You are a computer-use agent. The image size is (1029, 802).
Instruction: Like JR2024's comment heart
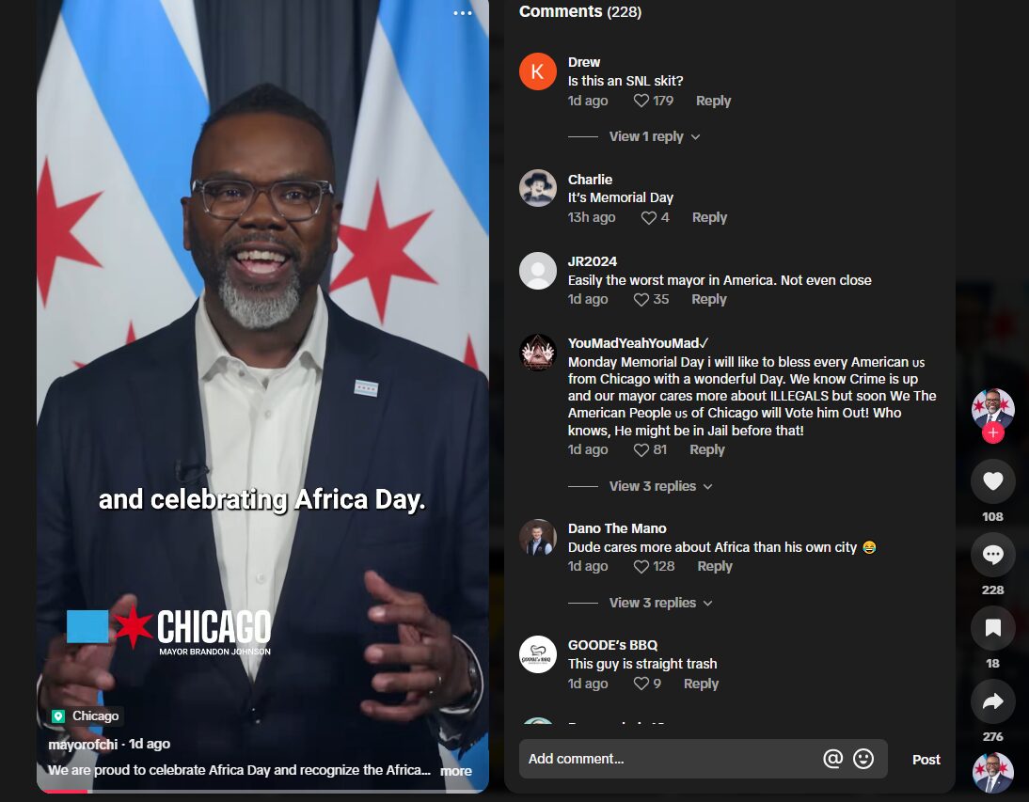point(641,300)
